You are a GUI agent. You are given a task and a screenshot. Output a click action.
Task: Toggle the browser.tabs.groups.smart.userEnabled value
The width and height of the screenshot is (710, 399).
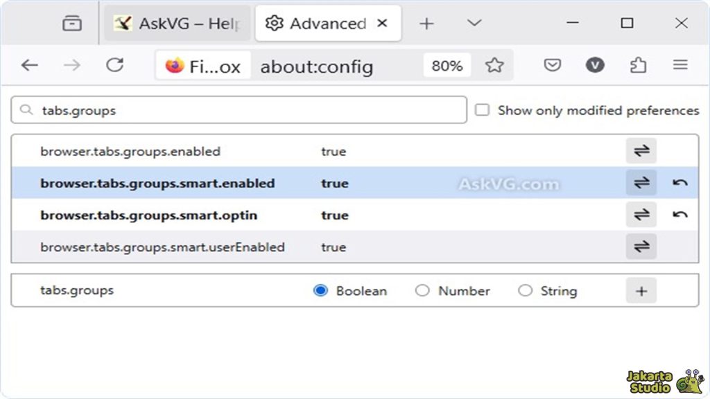(641, 247)
